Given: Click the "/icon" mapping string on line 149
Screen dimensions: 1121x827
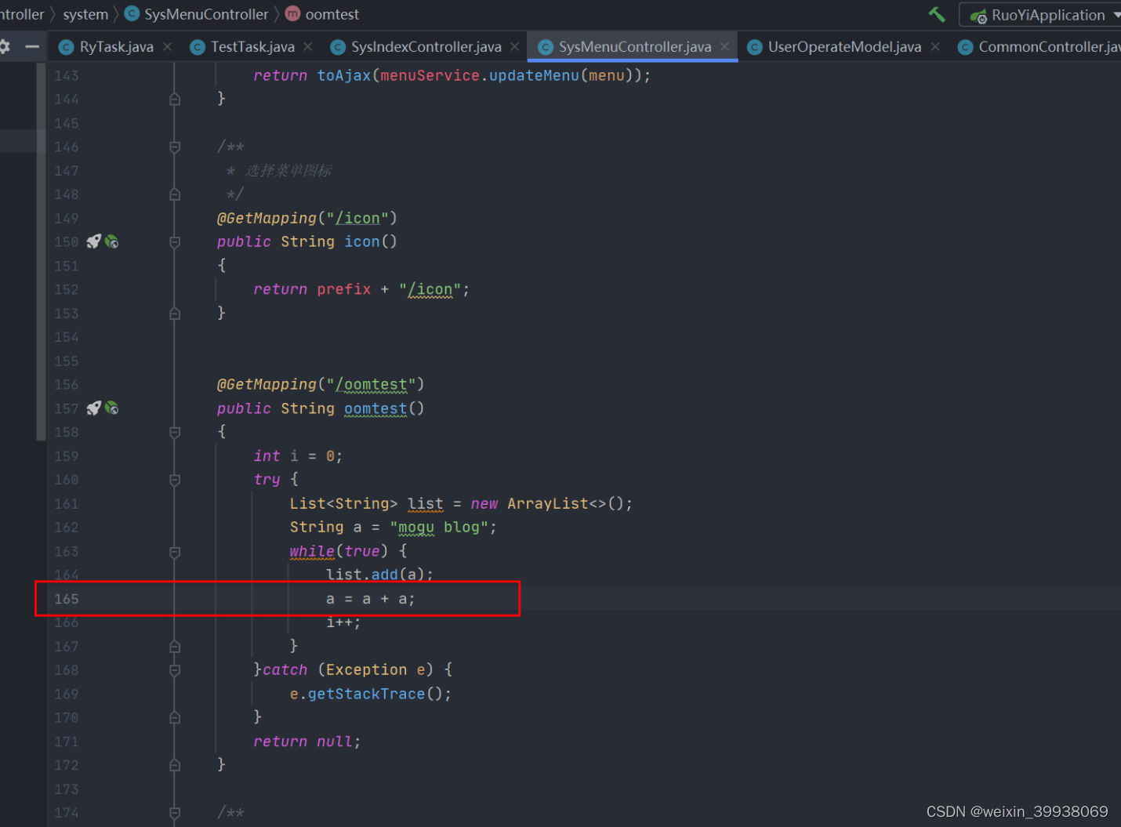Looking at the screenshot, I should pos(357,219).
